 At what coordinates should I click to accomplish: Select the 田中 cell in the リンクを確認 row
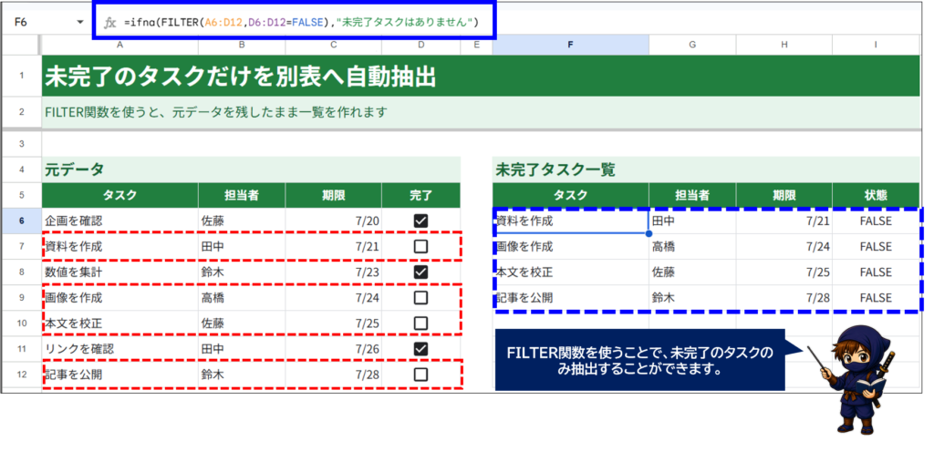click(242, 348)
